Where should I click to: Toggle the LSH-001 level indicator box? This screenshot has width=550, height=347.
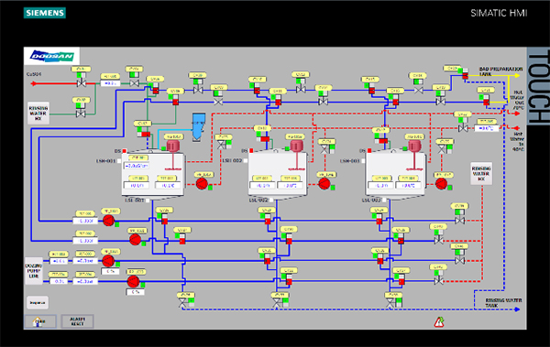tap(119, 161)
